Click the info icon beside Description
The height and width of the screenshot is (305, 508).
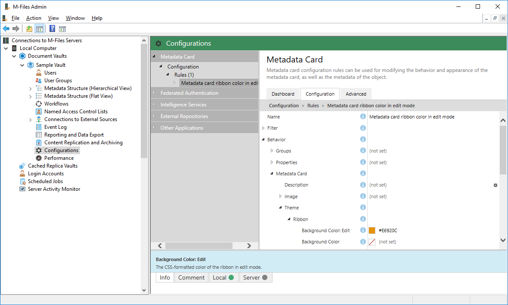(x=363, y=185)
